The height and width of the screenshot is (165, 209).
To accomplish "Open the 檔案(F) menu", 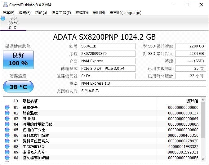I will [8, 13].
